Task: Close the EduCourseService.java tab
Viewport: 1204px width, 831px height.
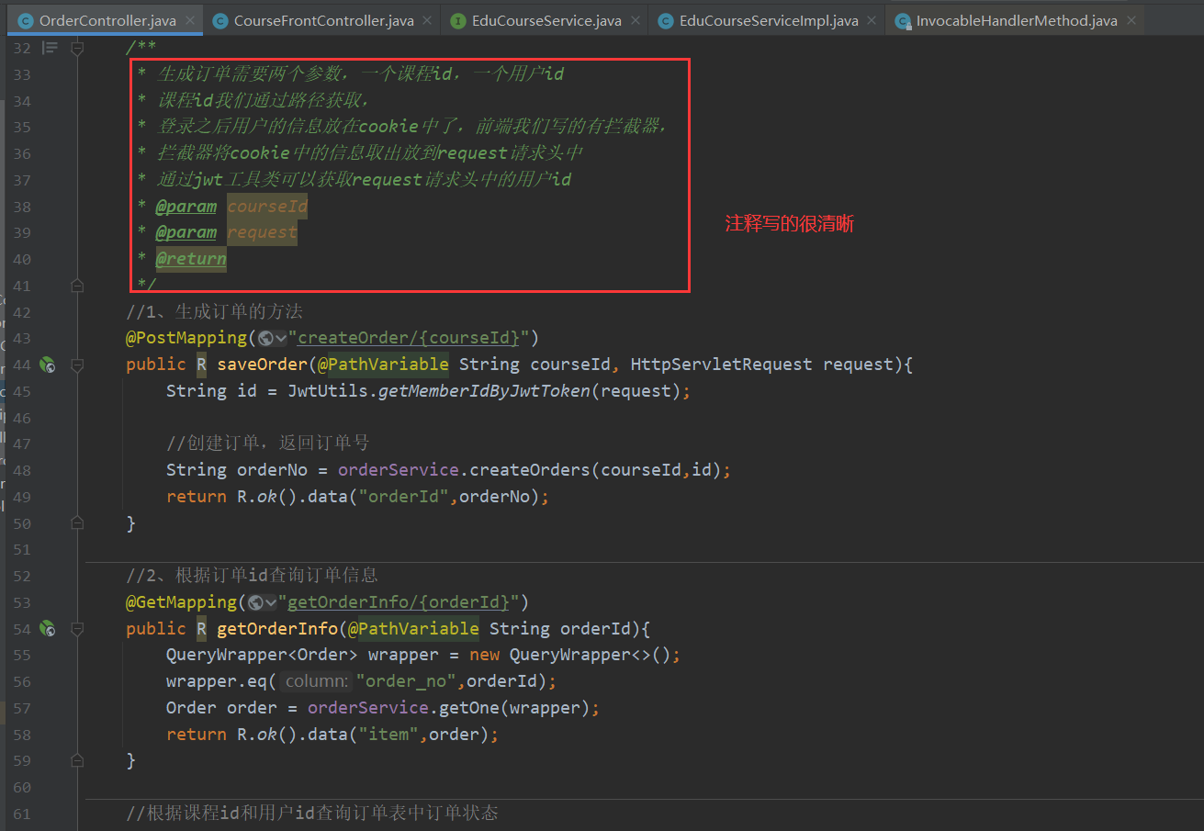Action: pyautogui.click(x=636, y=20)
